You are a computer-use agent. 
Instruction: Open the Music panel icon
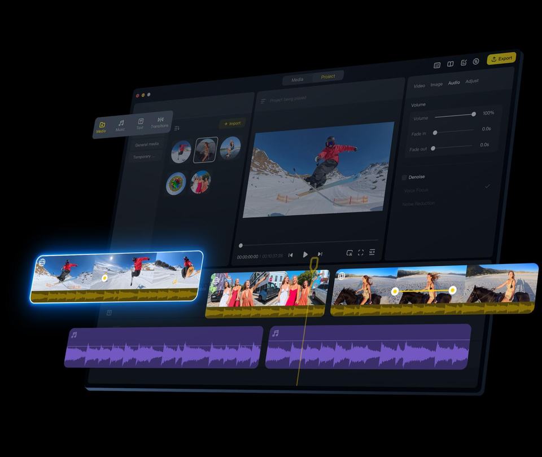[121, 123]
